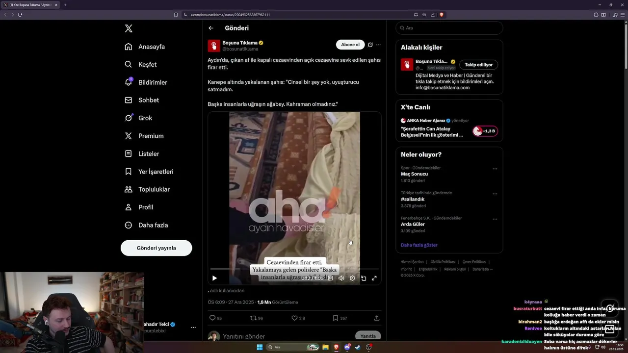Image resolution: width=628 pixels, height=353 pixels.
Task: Click browser bookmark icon by address bar
Action: pyautogui.click(x=176, y=15)
